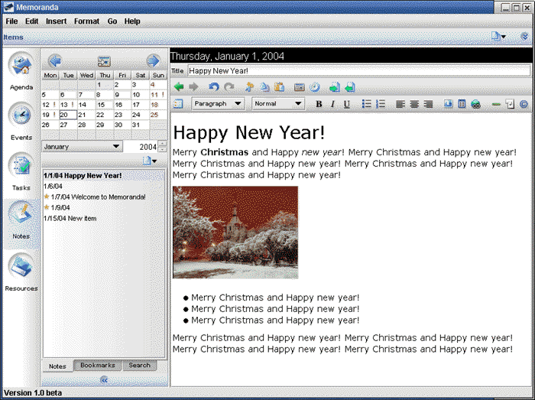Toggle underline formatting
The height and width of the screenshot is (400, 535).
click(x=347, y=104)
